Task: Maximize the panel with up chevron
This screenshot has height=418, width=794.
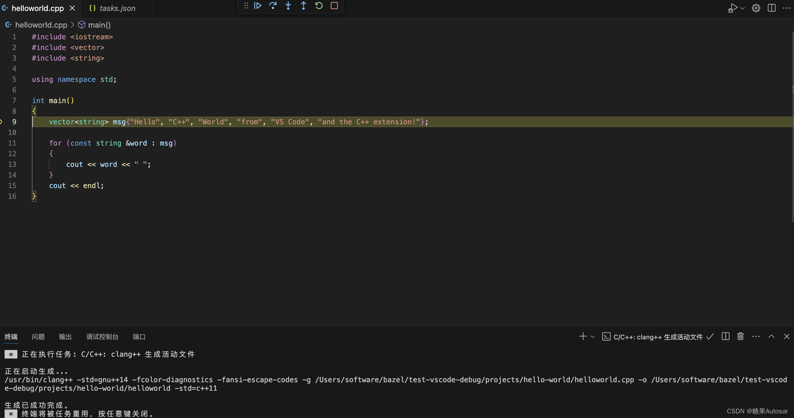Action: pyautogui.click(x=771, y=336)
